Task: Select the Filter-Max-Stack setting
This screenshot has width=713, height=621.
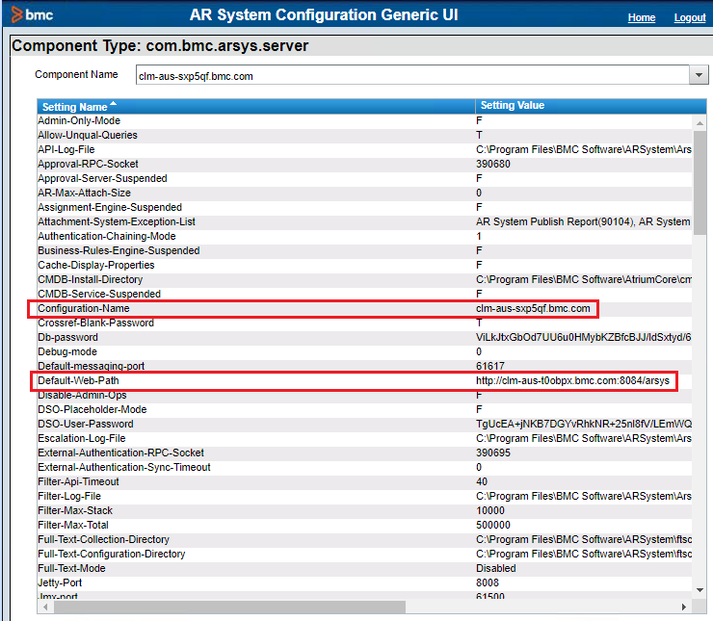Action: tap(75, 511)
